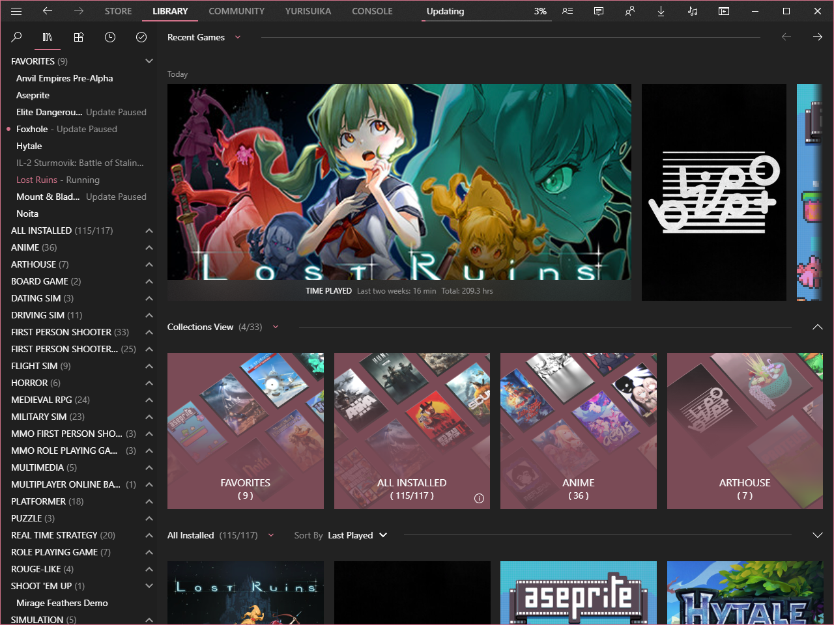This screenshot has height=625, width=834.
Task: Open the YURISUIKA profile tab
Action: [308, 11]
